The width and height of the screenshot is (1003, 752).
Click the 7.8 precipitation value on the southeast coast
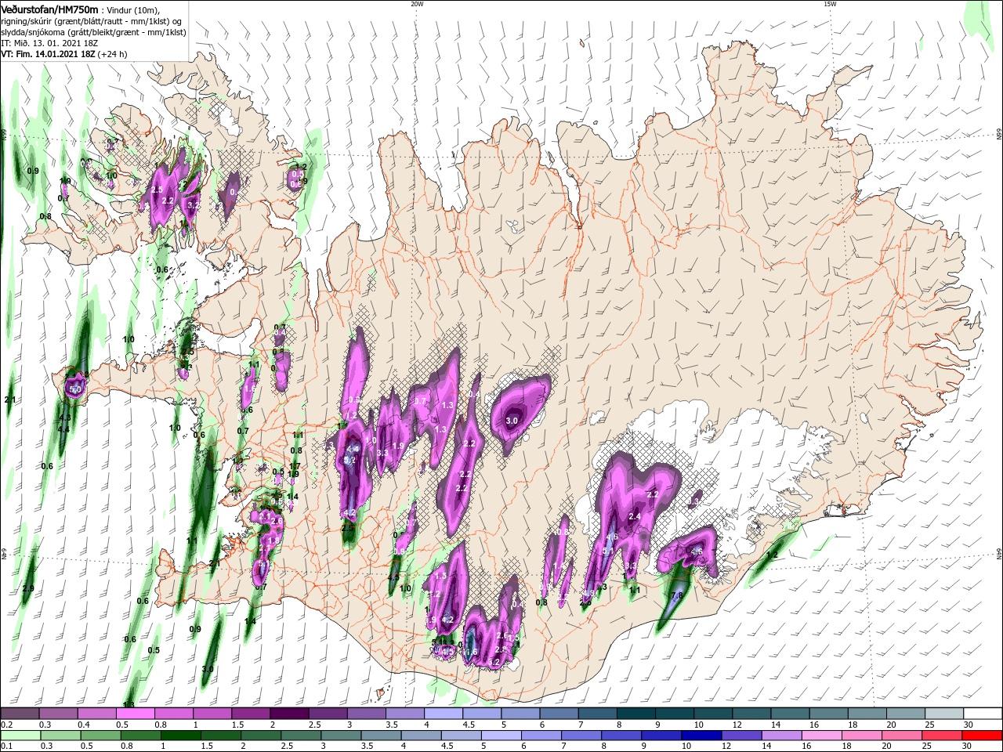(678, 596)
